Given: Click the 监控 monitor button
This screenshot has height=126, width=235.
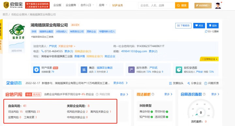Looking at the screenshot, I should tap(213, 26).
